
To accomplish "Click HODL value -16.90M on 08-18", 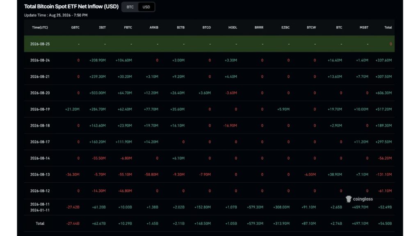I will point(230,125).
